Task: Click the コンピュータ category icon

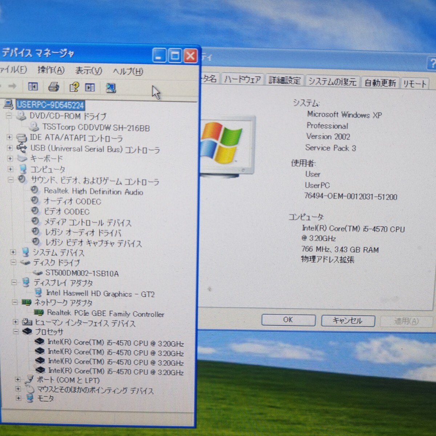Action: point(23,169)
